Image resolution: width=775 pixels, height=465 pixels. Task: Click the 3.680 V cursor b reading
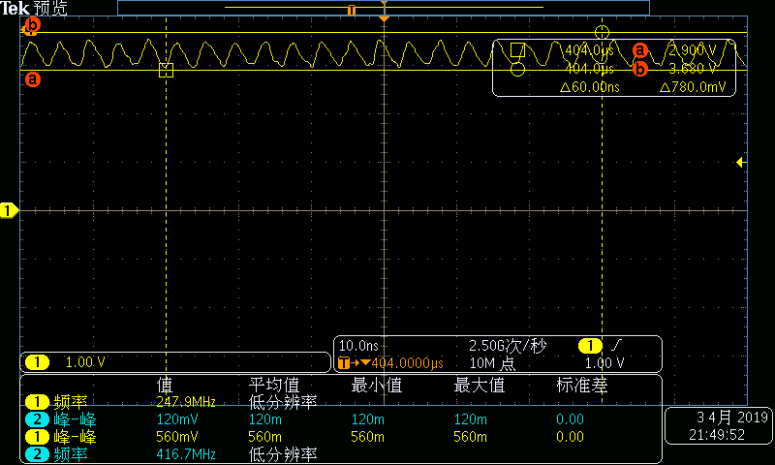tap(693, 69)
